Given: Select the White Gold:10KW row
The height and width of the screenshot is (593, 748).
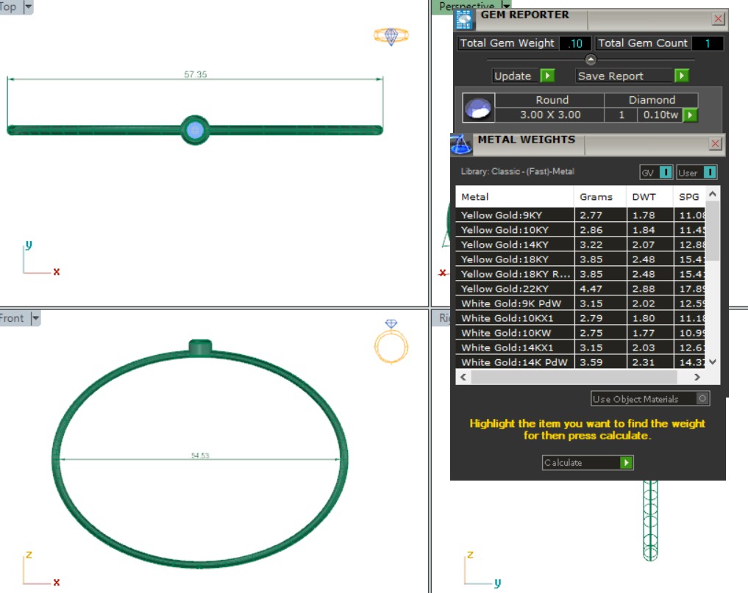Looking at the screenshot, I should tap(580, 333).
